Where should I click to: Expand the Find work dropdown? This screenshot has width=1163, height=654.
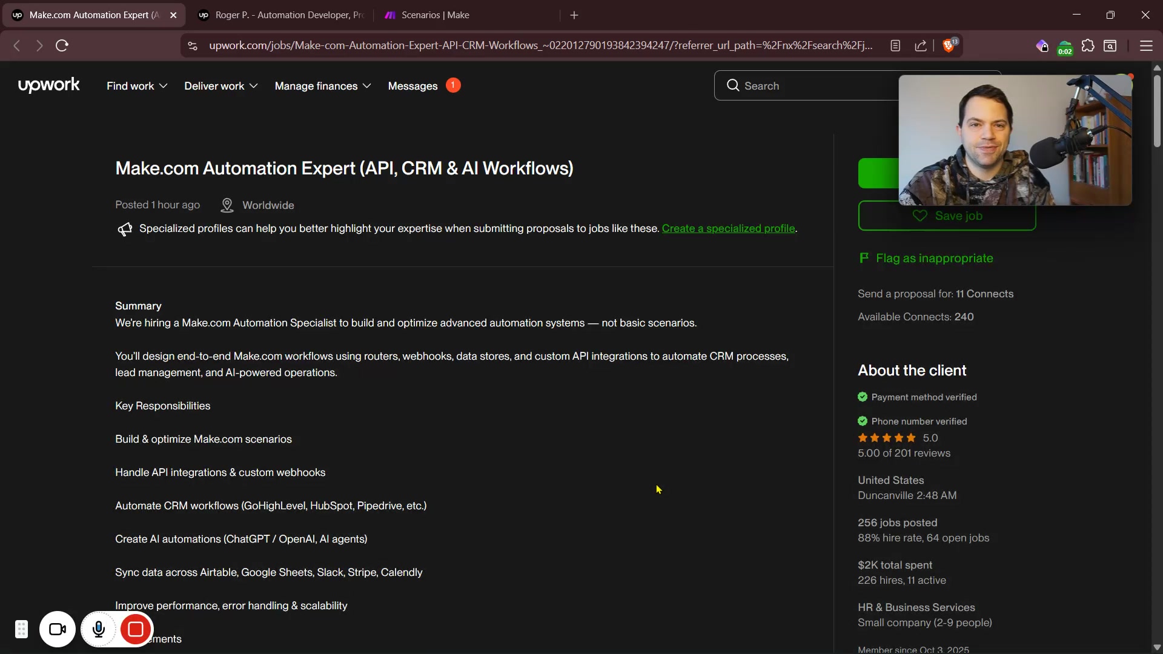coord(137,86)
